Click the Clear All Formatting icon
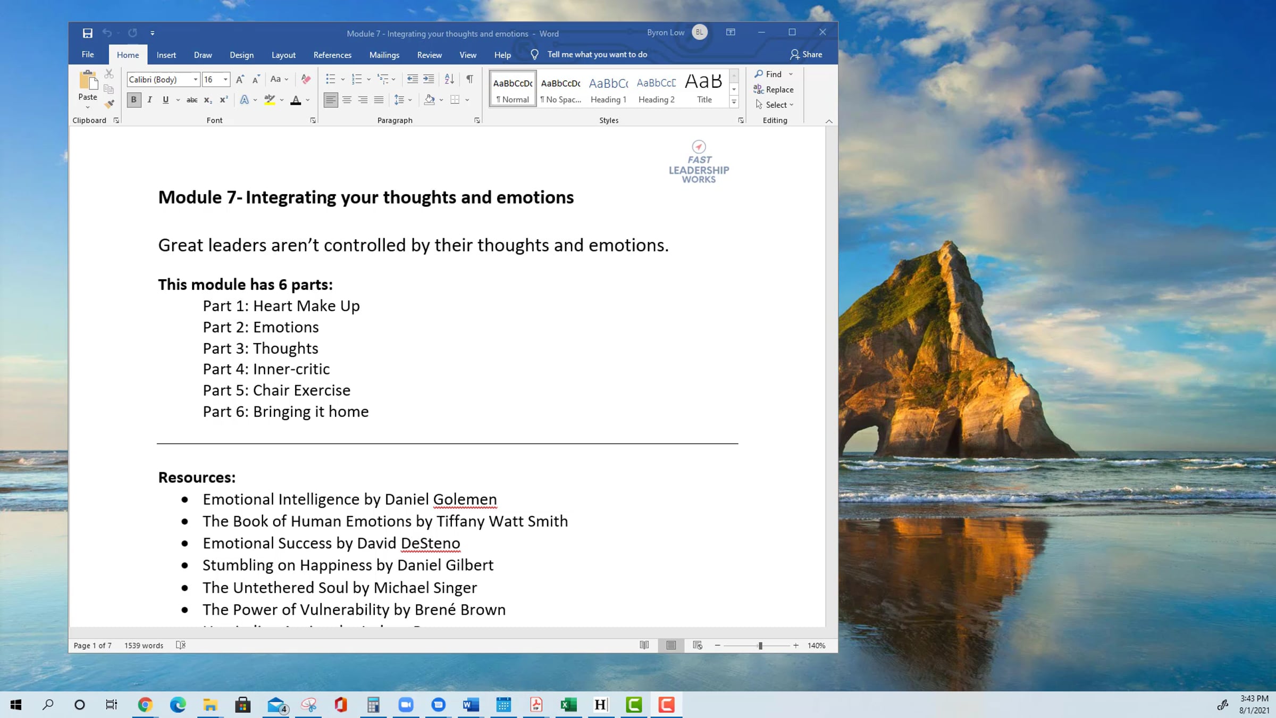This screenshot has width=1276, height=718. 306,79
